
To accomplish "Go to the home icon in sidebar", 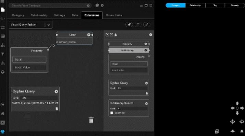I will 3,113.
